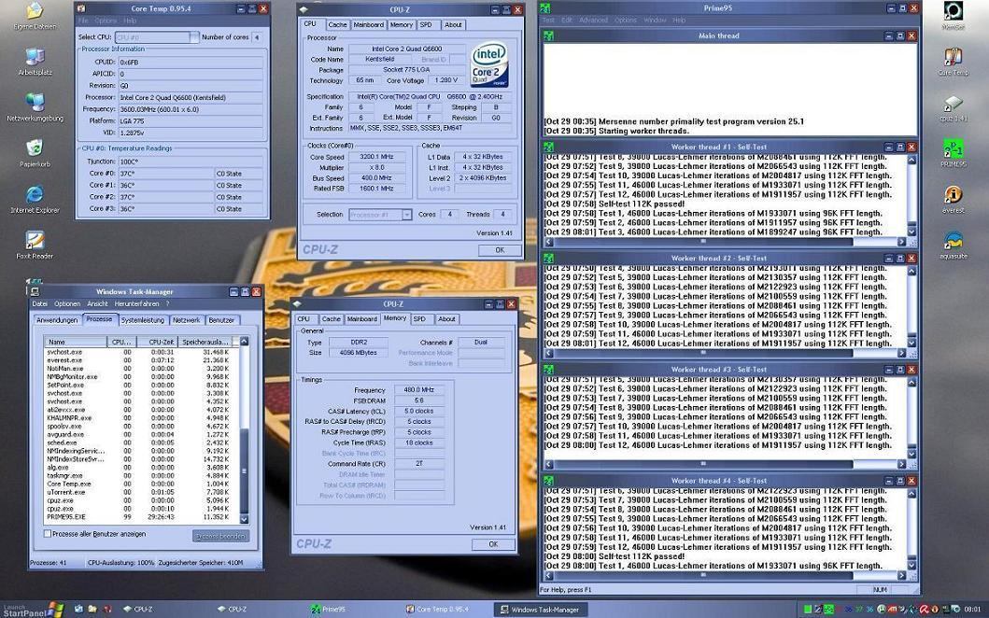
Task: Click the 'Prozess beenden' button
Action: [x=220, y=536]
